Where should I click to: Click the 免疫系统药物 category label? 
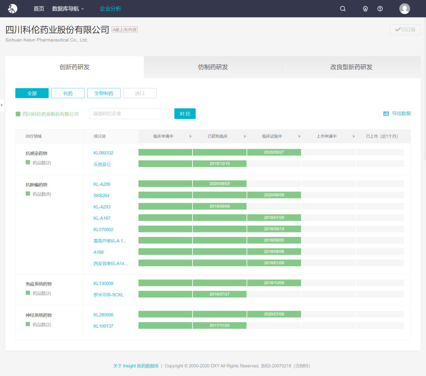coord(39,284)
